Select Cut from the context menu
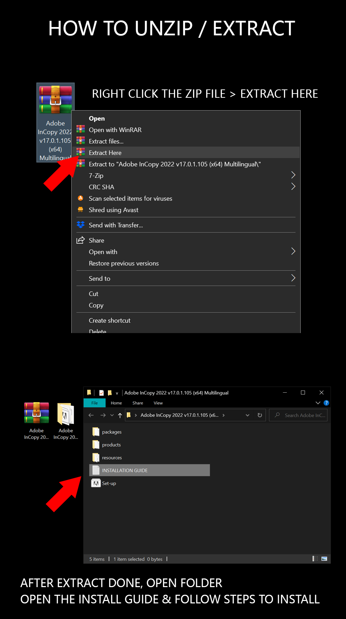 (93, 294)
